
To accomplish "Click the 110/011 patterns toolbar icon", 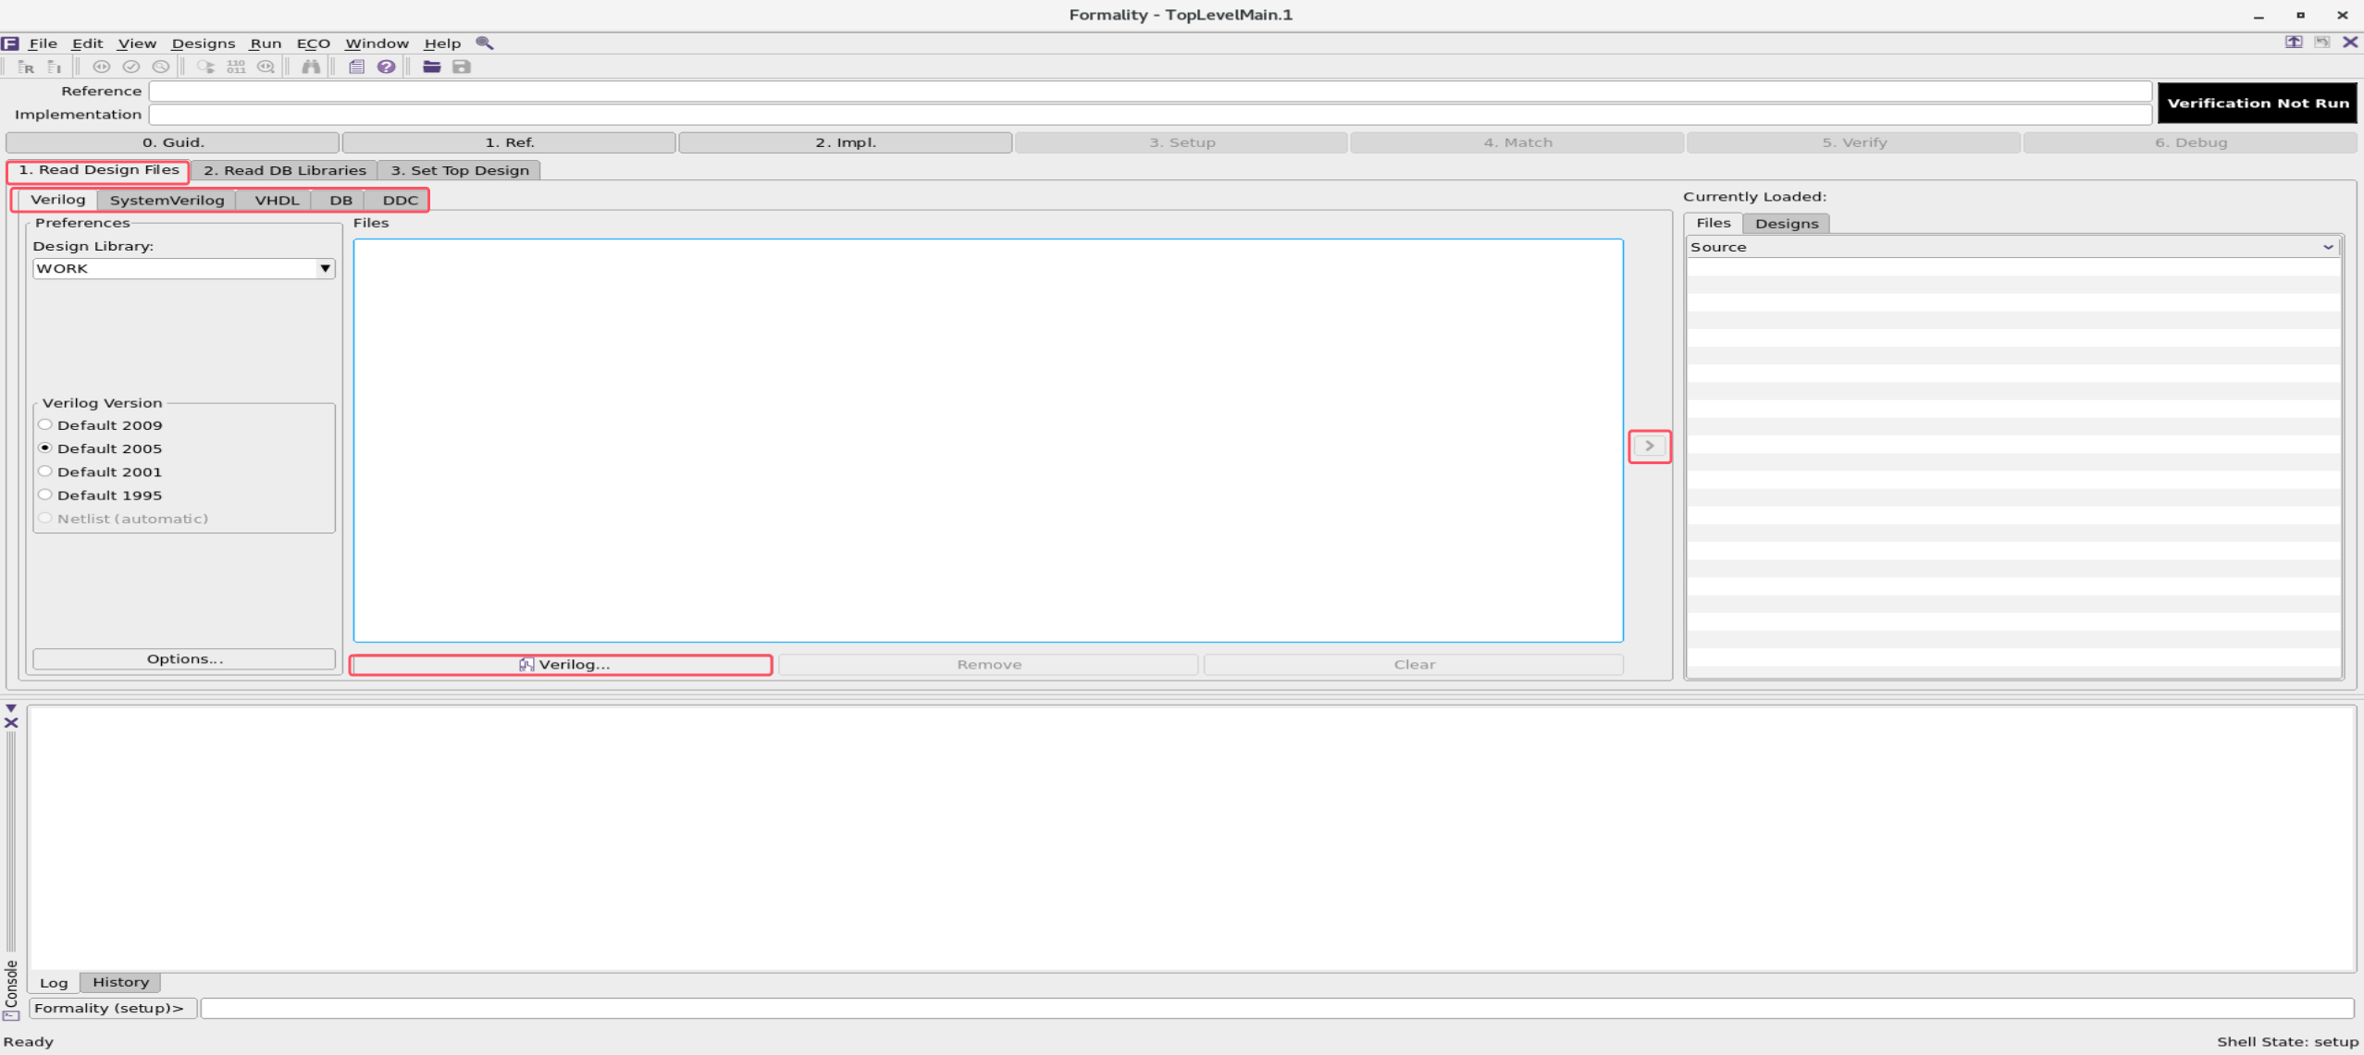I will pyautogui.click(x=236, y=67).
